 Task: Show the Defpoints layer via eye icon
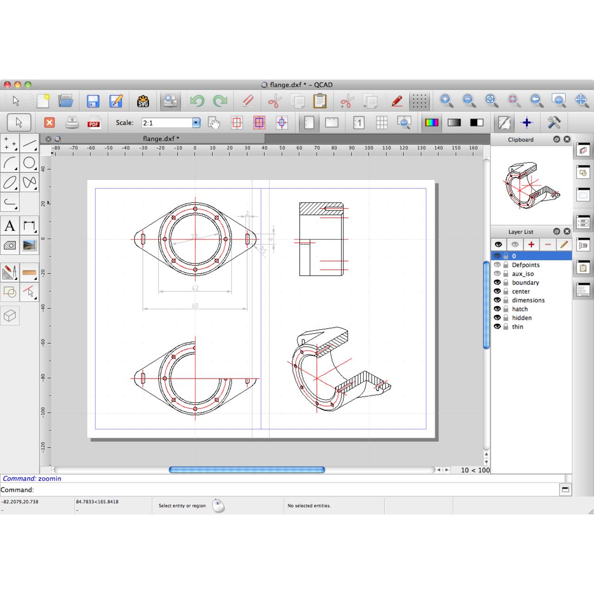point(497,265)
